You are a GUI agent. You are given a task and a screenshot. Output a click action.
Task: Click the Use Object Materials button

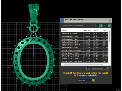tap(98, 68)
